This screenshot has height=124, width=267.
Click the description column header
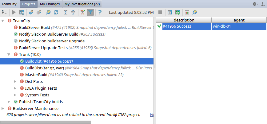pyautogui.click(x=184, y=20)
